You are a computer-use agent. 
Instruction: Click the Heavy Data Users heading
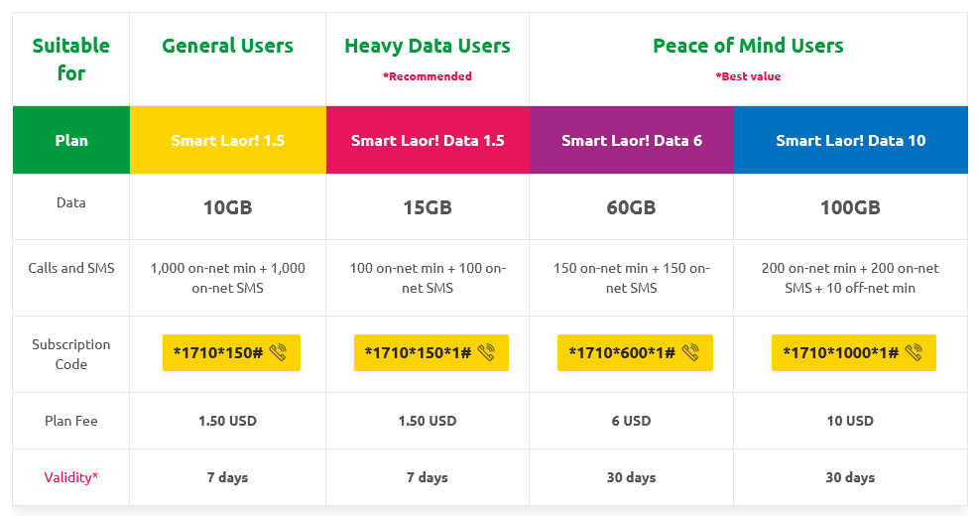tap(428, 46)
